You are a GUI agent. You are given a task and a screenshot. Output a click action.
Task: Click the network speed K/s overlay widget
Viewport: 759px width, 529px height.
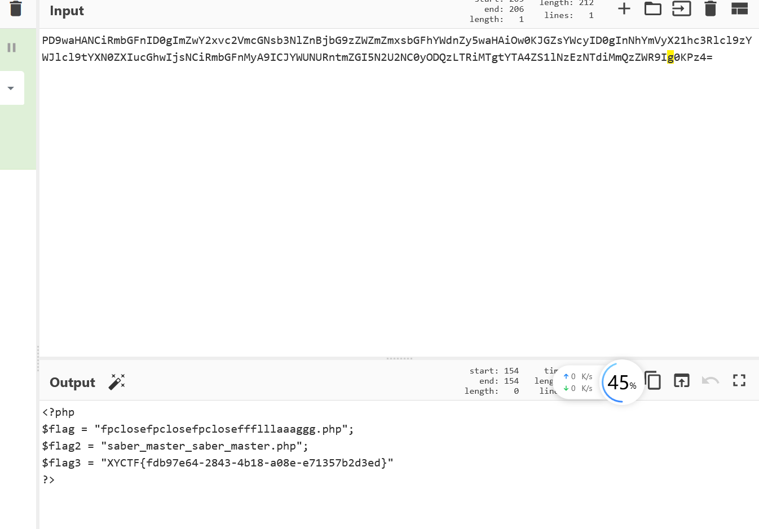point(577,383)
